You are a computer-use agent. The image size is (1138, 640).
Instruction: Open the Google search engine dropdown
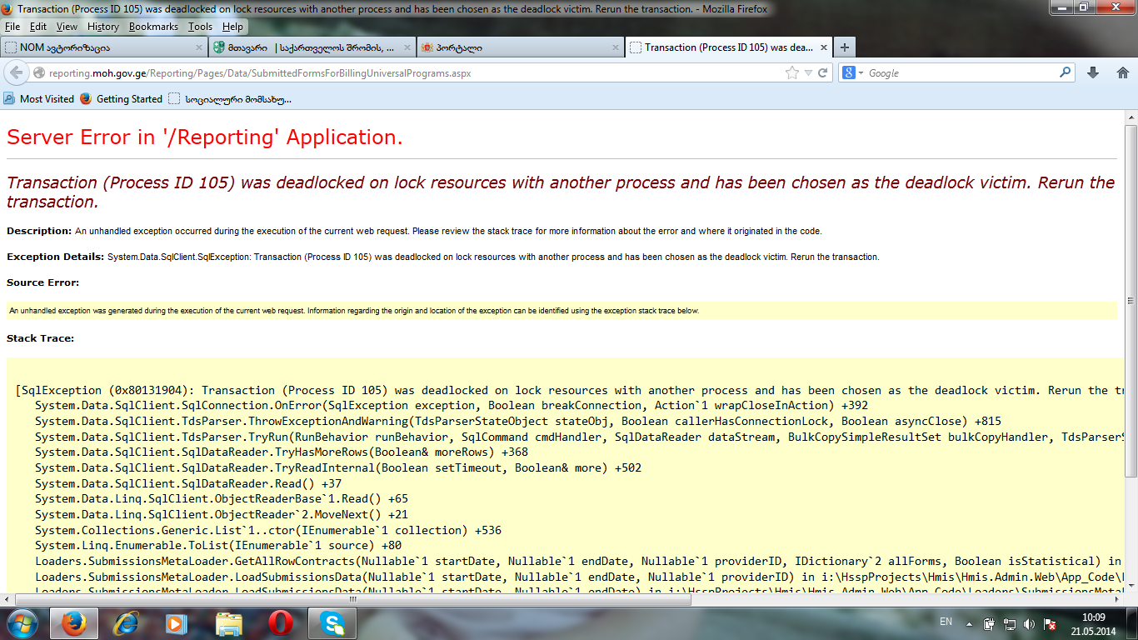click(x=853, y=73)
